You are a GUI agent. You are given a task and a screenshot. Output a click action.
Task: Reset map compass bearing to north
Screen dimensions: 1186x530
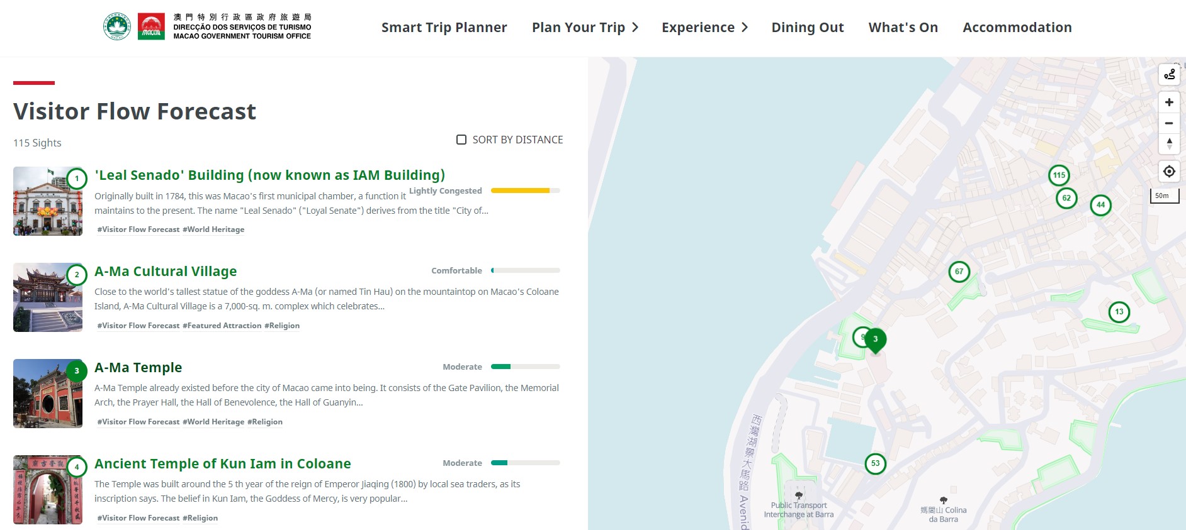(x=1169, y=143)
